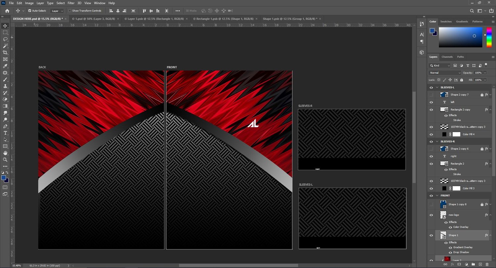
Task: Click the Search icon at top right
Action: pyautogui.click(x=472, y=11)
